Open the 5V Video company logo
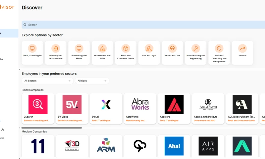 pyautogui.click(x=72, y=104)
